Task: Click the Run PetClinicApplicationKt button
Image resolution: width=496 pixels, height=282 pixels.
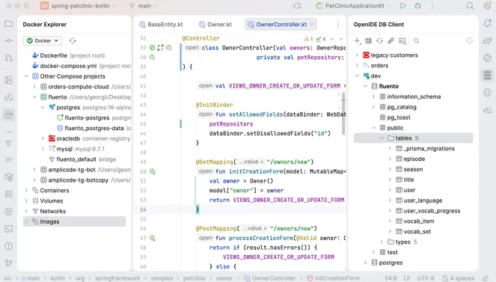Action: coord(402,6)
